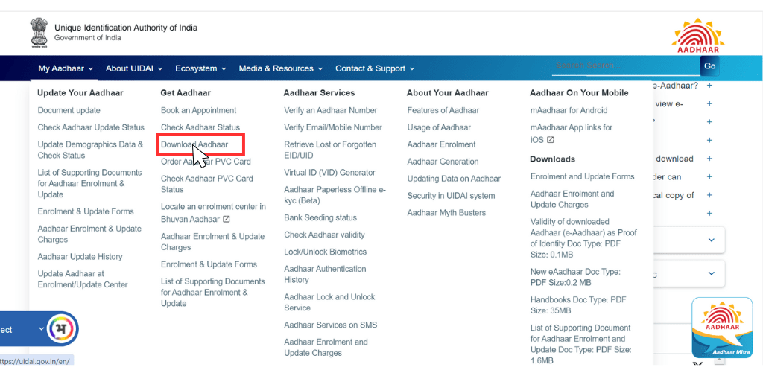Open Update Demographics Data & Check Status
The image size is (763, 376).
point(90,150)
